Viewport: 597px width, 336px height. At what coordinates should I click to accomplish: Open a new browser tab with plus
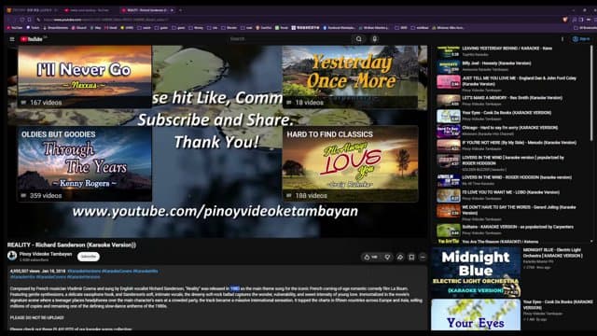(180, 10)
